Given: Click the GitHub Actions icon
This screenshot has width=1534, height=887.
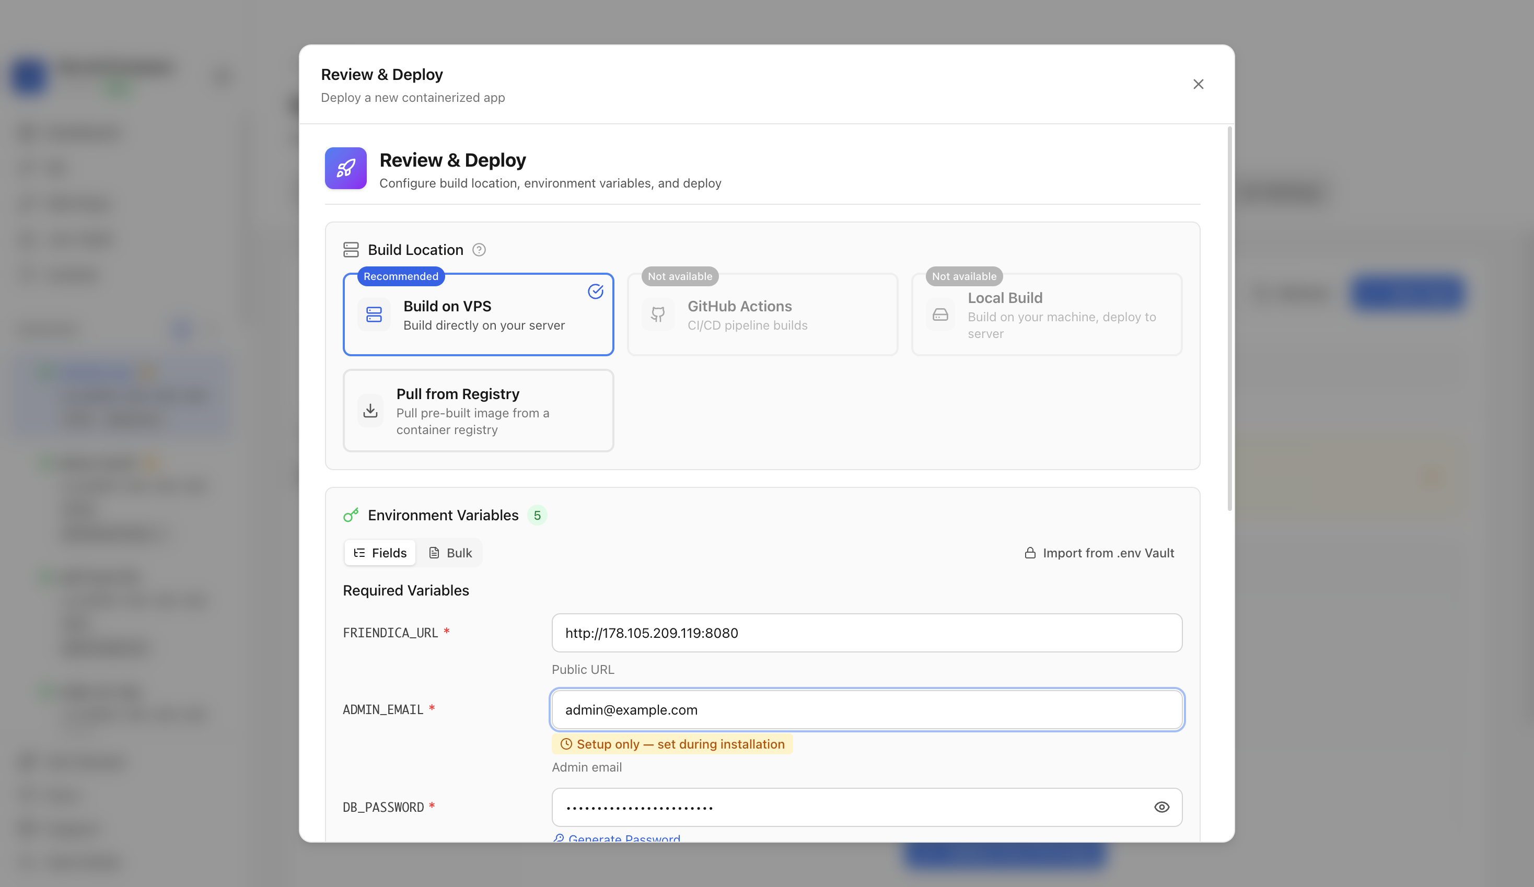Looking at the screenshot, I should click(x=658, y=315).
